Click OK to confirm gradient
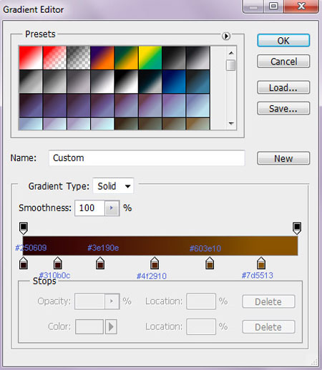Viewport: 322px width, 370px height. (x=283, y=41)
